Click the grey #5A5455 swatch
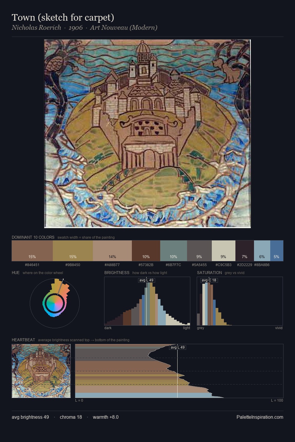The image size is (295, 442). (199, 251)
